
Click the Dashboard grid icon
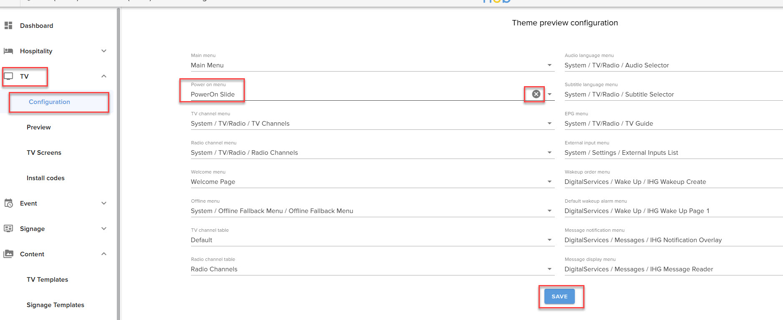click(x=8, y=25)
